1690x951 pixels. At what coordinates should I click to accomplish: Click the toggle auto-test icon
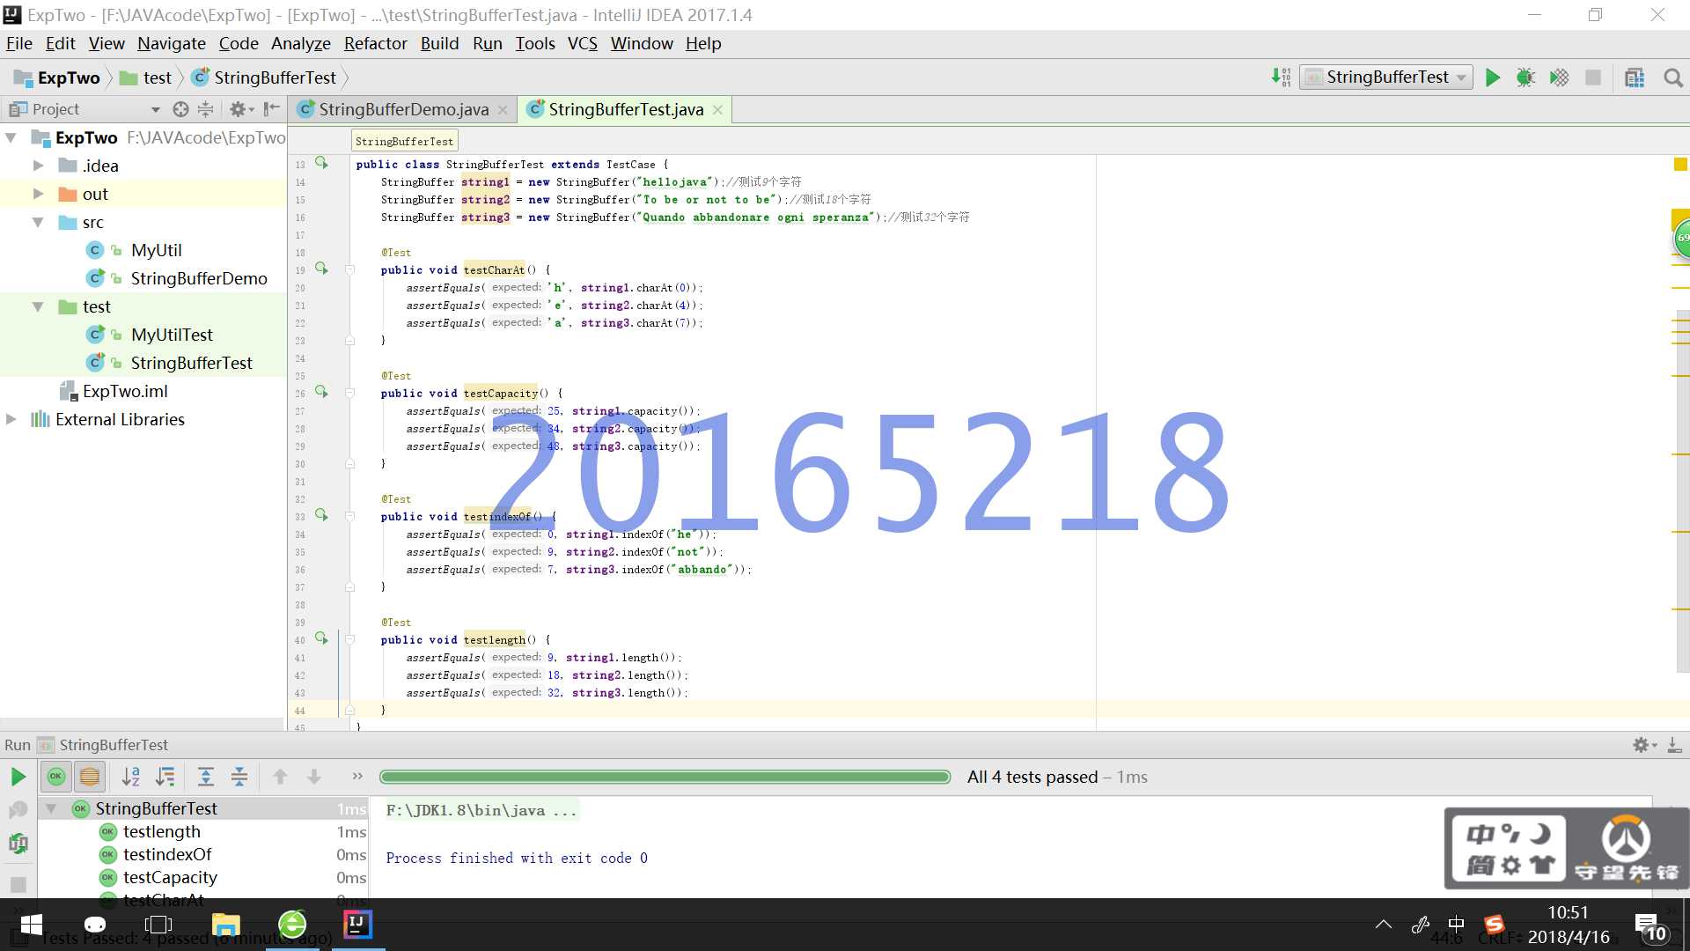tap(18, 844)
